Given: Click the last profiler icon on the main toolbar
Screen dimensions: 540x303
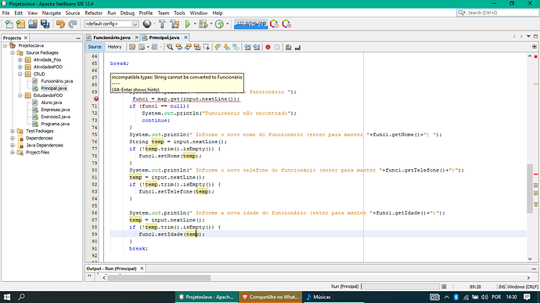Looking at the screenshot, I should pyautogui.click(x=286, y=24).
